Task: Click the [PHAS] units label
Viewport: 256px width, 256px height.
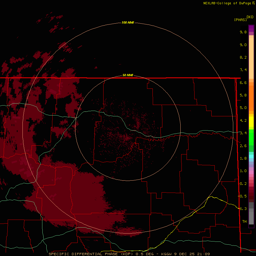Action: [x=240, y=20]
